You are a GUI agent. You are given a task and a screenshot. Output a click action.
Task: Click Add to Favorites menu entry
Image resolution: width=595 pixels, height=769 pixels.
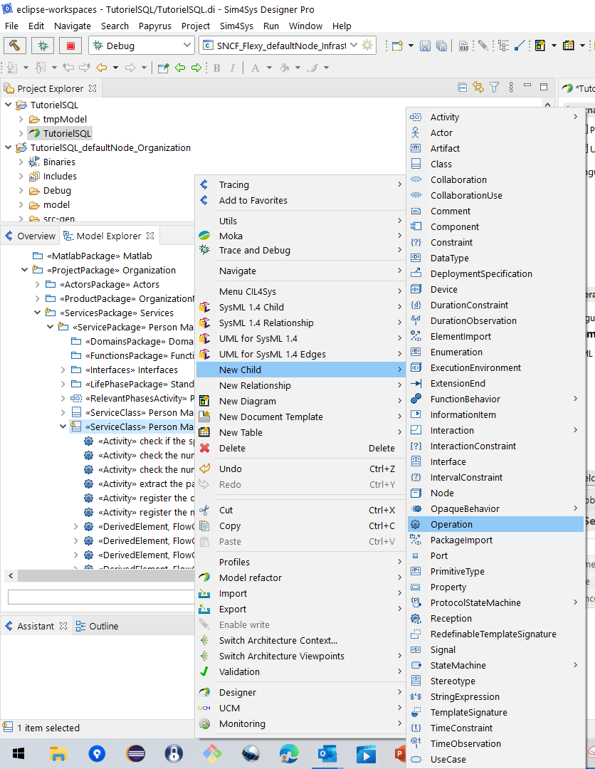tap(300, 201)
